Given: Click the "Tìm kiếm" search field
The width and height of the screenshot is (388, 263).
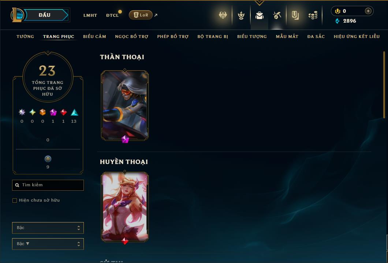Looking at the screenshot, I should coord(48,185).
